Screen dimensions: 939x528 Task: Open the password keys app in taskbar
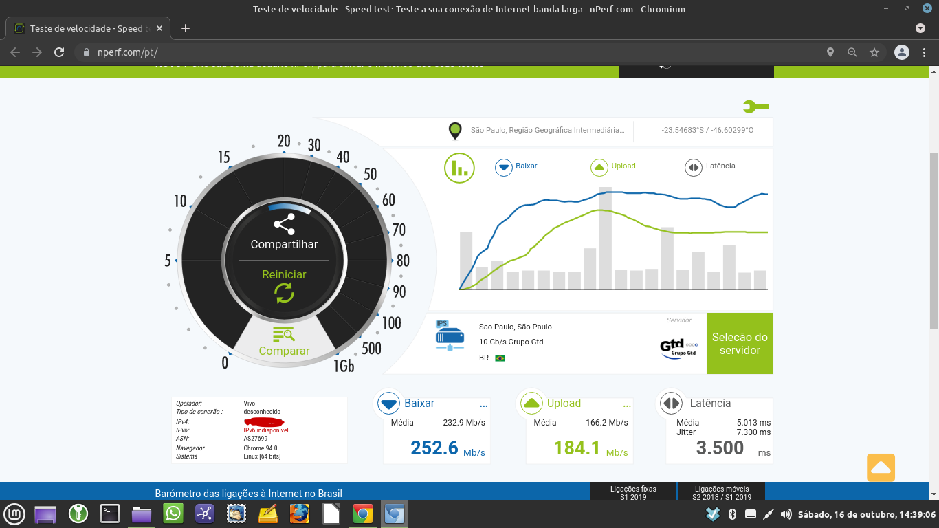78,514
